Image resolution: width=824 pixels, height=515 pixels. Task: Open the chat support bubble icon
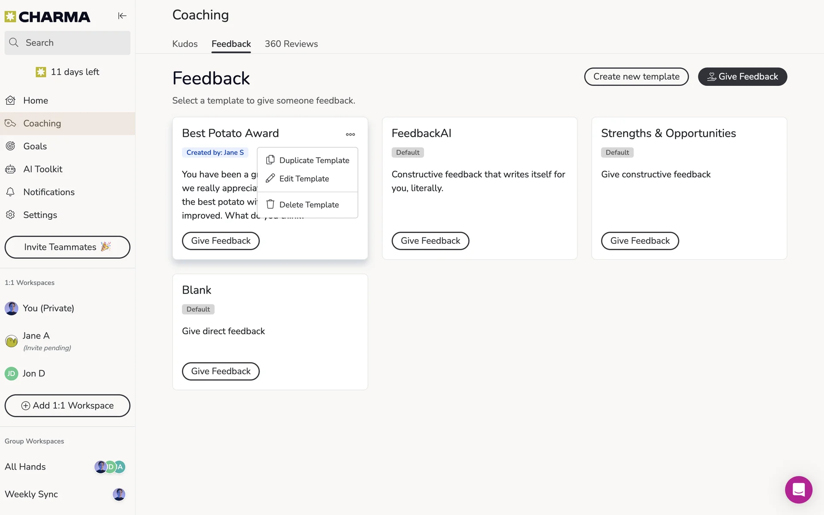(x=798, y=489)
